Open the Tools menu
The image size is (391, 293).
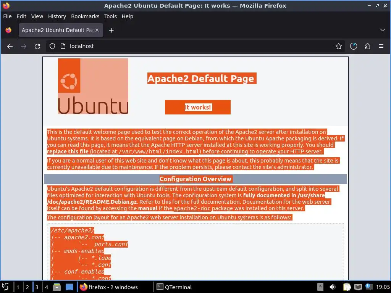[x=110, y=16]
